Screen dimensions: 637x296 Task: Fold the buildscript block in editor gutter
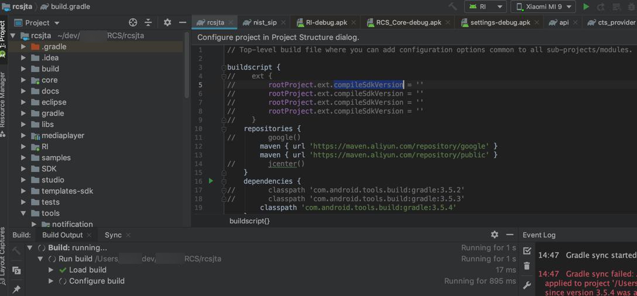pos(224,67)
